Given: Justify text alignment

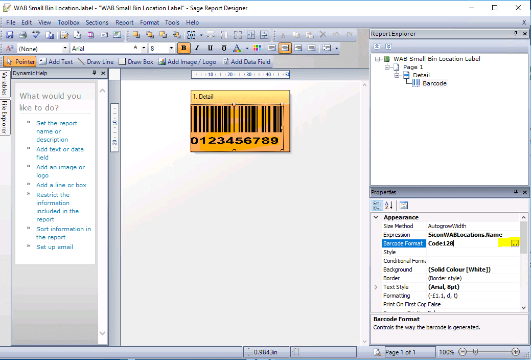Looking at the screenshot, I should (x=312, y=48).
